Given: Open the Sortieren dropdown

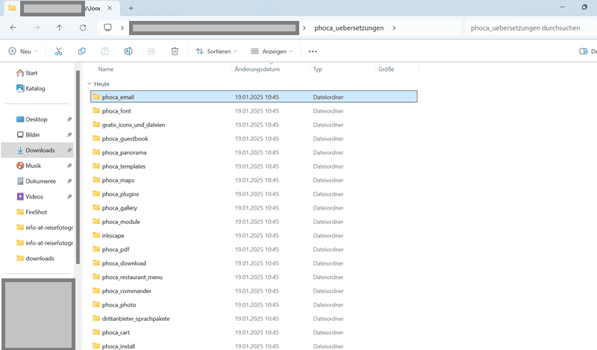Looking at the screenshot, I should click(x=216, y=51).
